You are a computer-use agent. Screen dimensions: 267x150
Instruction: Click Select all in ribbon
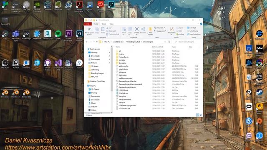[x=191, y=28]
